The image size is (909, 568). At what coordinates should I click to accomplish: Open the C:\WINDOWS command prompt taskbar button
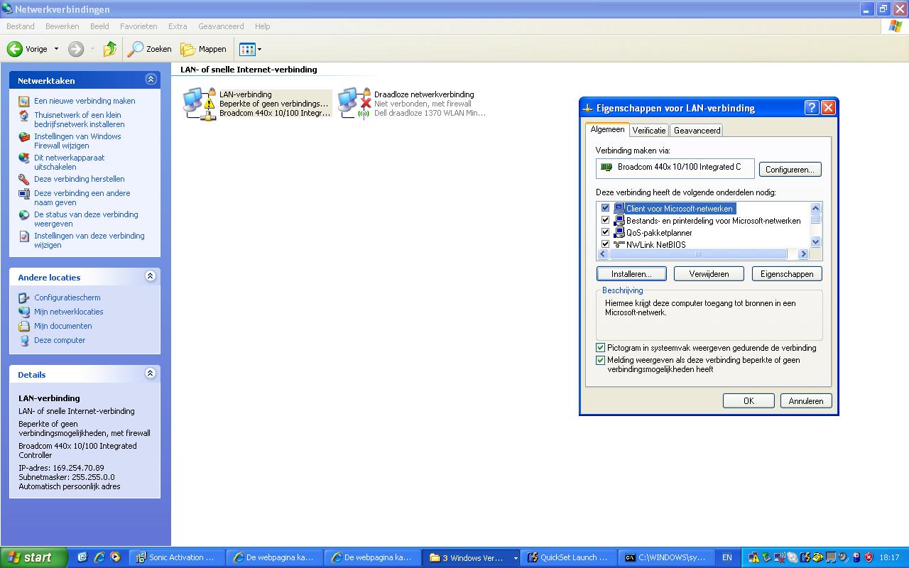(665, 557)
